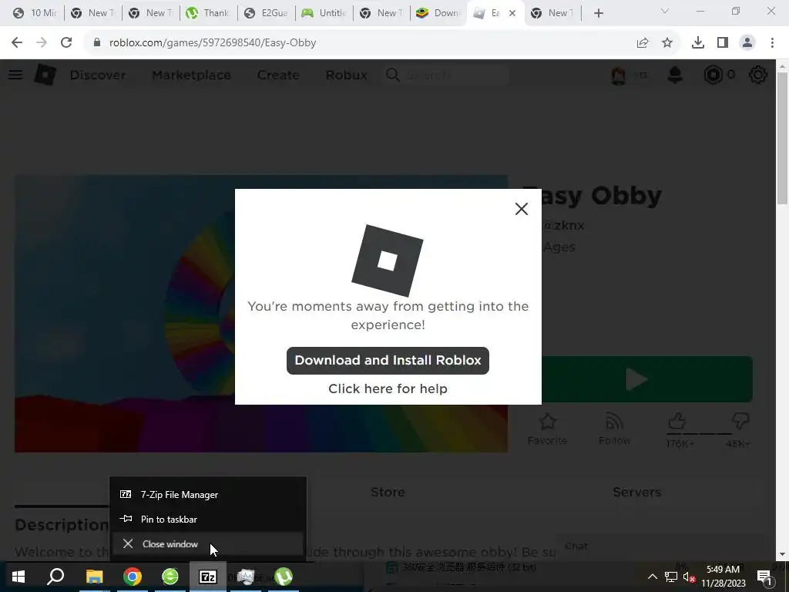
Task: Click Download and Install Roblox button
Action: 388,361
